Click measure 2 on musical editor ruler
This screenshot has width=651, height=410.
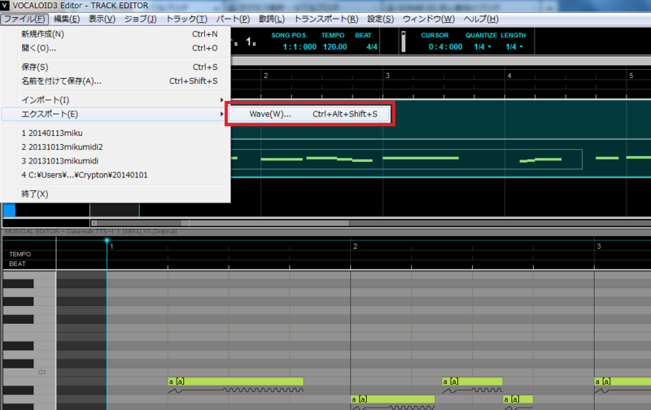point(355,246)
